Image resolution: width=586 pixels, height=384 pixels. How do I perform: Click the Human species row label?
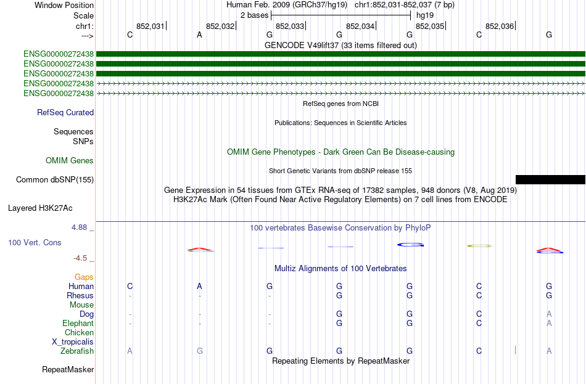click(x=81, y=287)
